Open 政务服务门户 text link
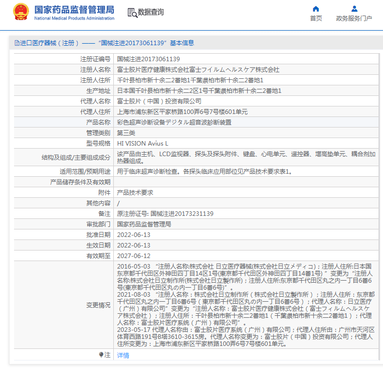The height and width of the screenshot is (368, 383). tap(354, 19)
